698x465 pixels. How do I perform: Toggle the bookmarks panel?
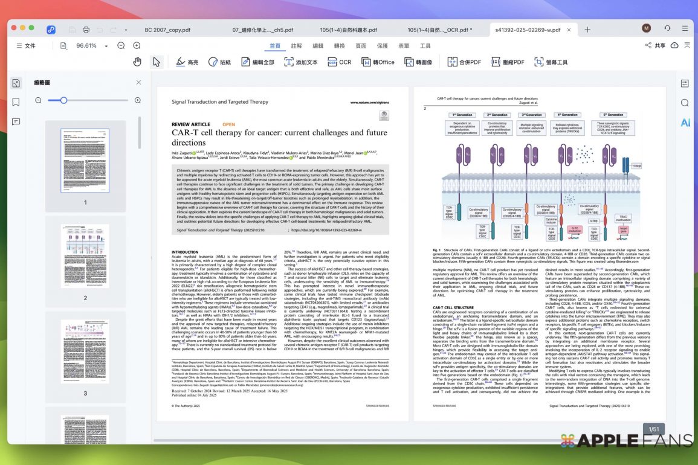16,102
